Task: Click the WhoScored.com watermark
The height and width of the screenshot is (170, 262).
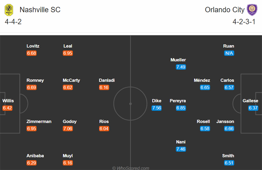Action: point(131,168)
